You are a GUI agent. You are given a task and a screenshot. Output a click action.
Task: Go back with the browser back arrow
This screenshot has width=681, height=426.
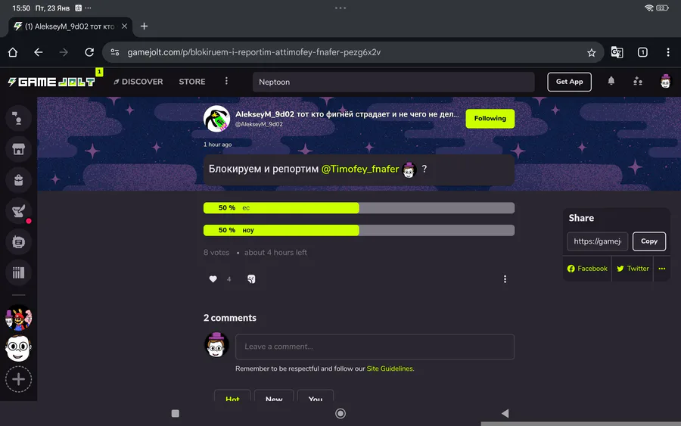(39, 52)
